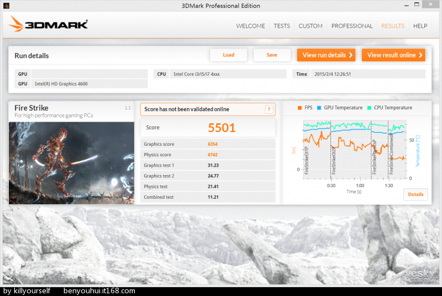Click the overall score 5501

pos(222,128)
